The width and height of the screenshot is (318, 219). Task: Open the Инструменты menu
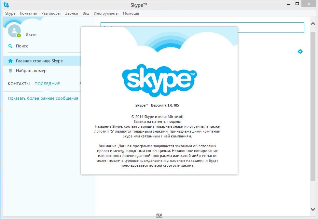106,13
